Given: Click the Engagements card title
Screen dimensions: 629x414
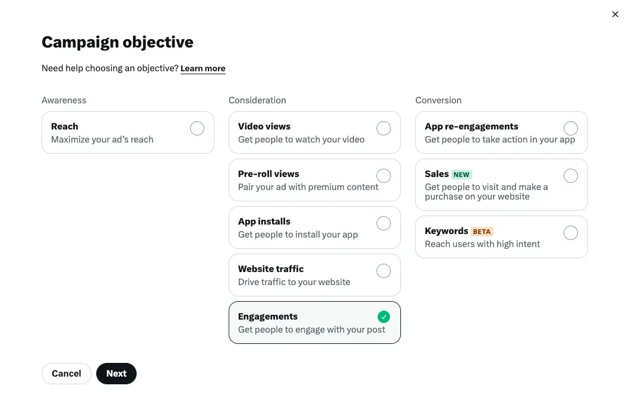Looking at the screenshot, I should coord(267,317).
